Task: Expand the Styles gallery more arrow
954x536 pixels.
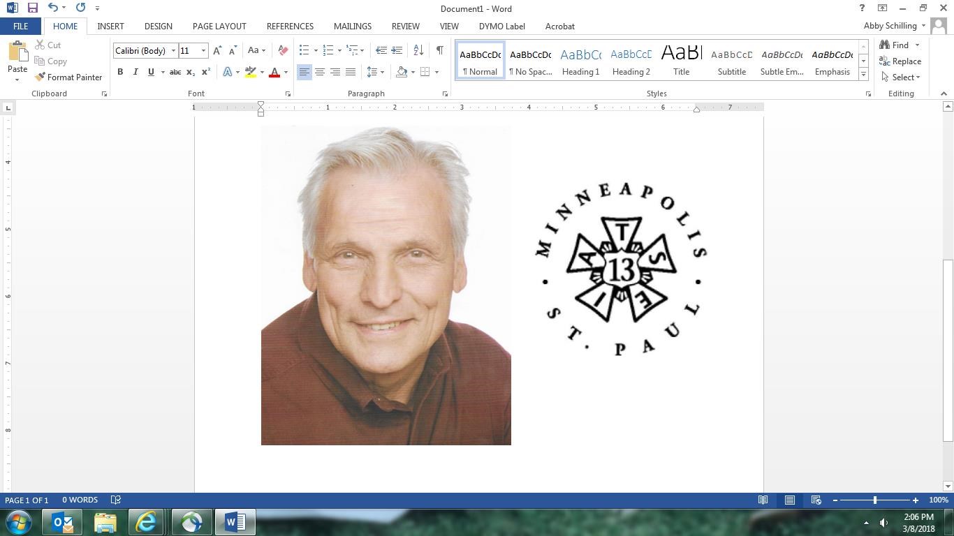Action: coord(863,74)
